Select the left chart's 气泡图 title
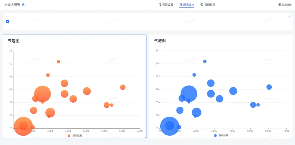 [x=13, y=41]
